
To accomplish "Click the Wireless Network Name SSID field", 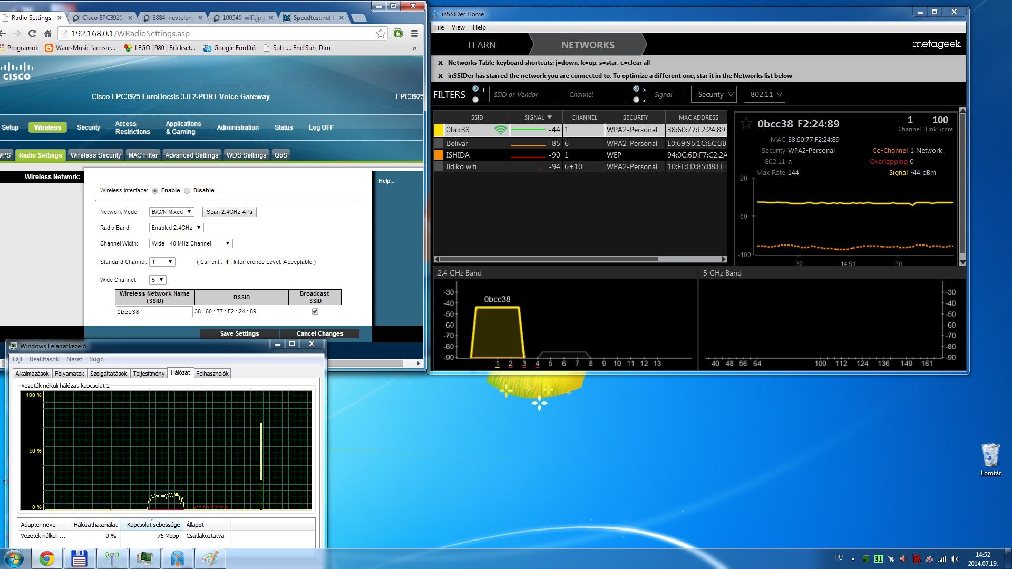I will click(x=154, y=312).
